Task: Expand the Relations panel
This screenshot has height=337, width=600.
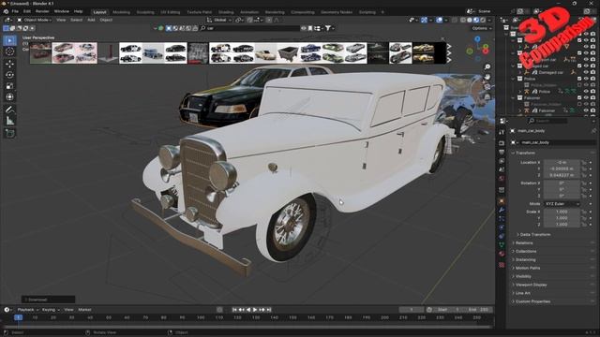Action: 524,243
